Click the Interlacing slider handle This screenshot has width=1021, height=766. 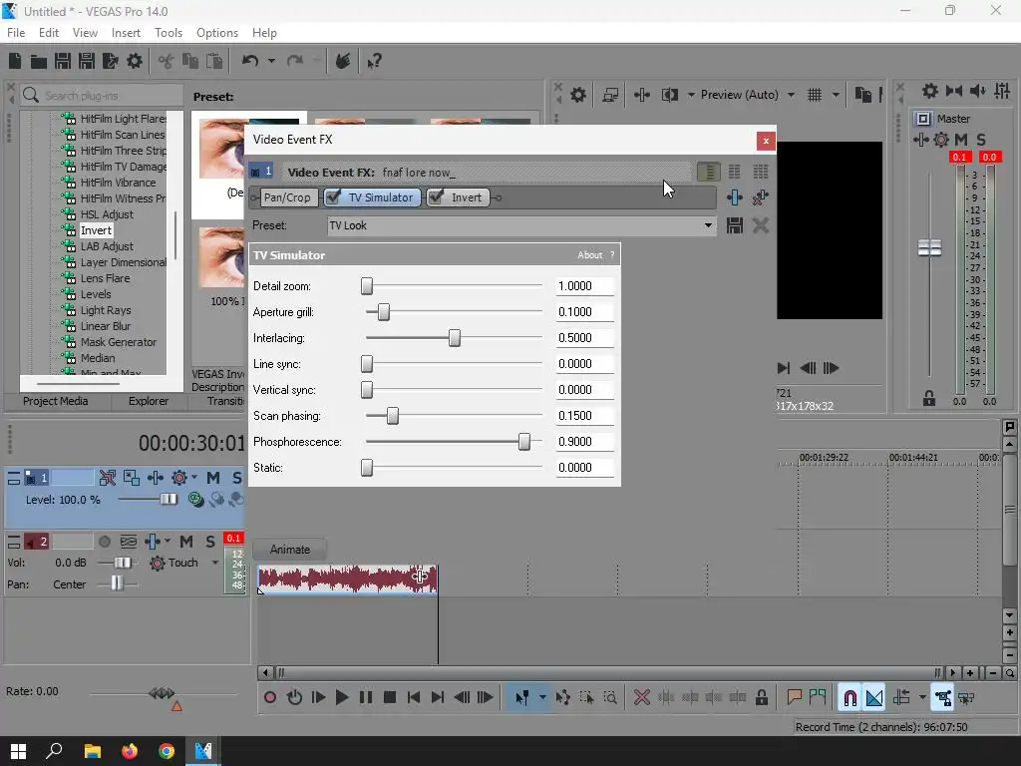(x=455, y=338)
